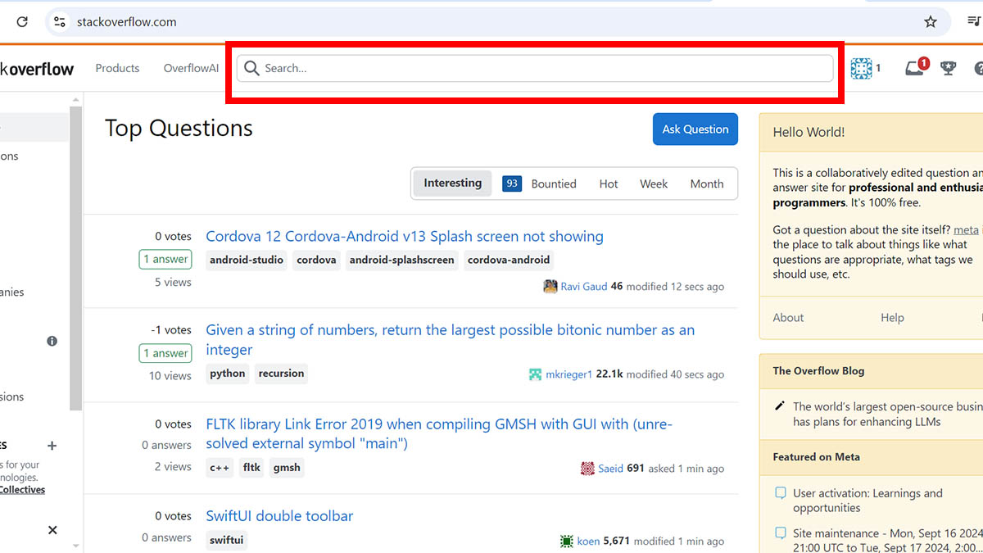Click the gmsh tag
The width and height of the screenshot is (983, 553).
(287, 468)
